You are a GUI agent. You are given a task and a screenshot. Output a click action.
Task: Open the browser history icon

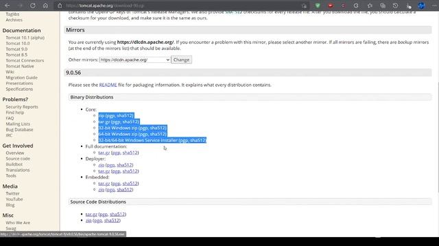tap(395, 5)
